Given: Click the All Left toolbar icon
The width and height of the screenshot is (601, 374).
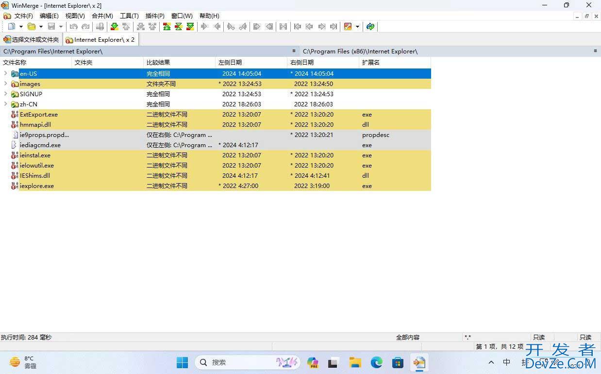Looking at the screenshot, I should tap(269, 26).
